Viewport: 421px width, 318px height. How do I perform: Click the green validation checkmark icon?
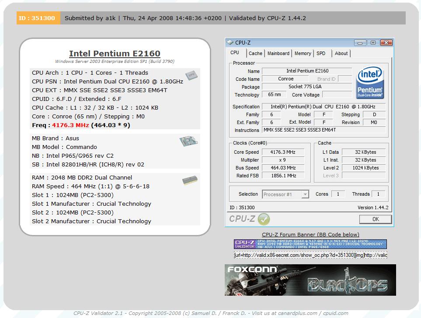coord(264,219)
